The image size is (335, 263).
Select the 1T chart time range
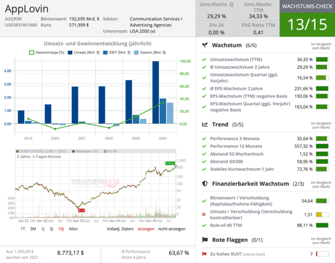point(22,229)
